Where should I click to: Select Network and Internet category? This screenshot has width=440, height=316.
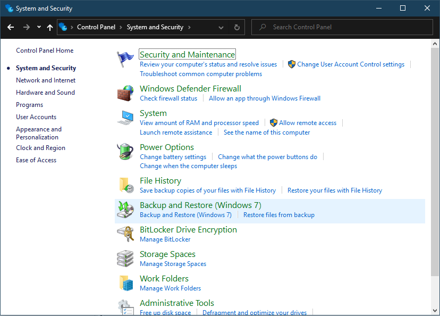[x=46, y=80]
